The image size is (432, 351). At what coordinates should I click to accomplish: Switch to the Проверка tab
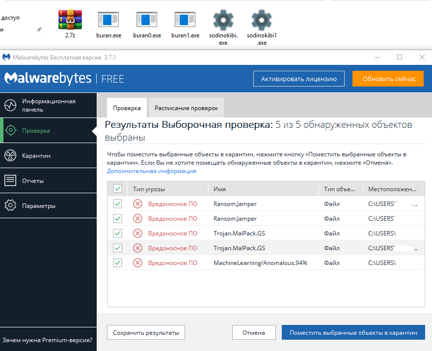(127, 108)
